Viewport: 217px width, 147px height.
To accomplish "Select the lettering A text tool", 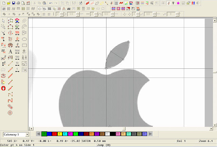I will (10, 51).
